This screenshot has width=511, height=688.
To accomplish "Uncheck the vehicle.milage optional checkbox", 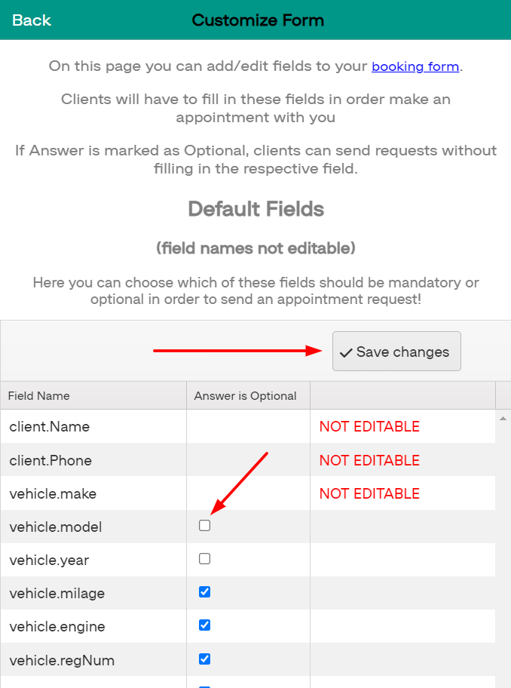I will click(204, 591).
